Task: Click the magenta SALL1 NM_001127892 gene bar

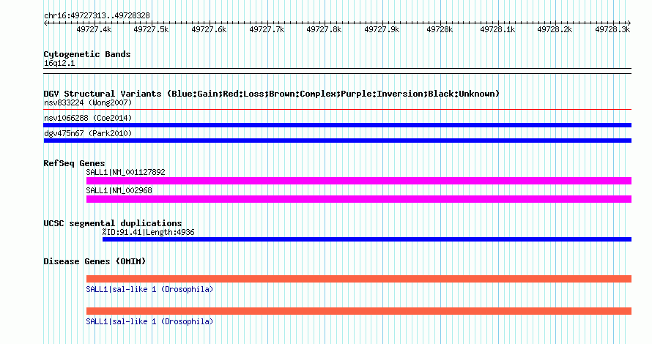Action: coord(359,181)
